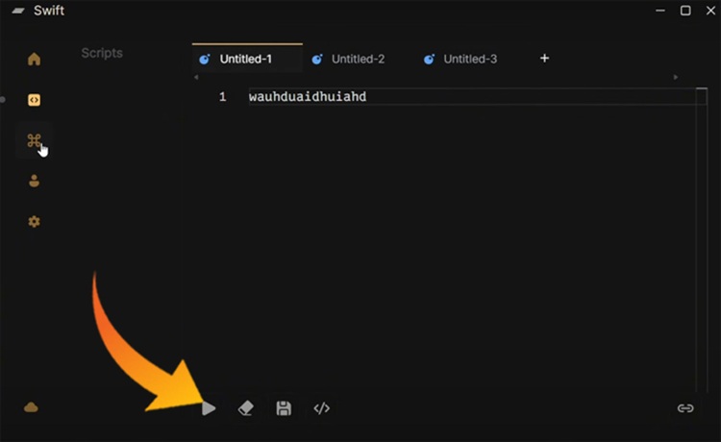Execute script with the play button
721x442 pixels.
(x=209, y=408)
